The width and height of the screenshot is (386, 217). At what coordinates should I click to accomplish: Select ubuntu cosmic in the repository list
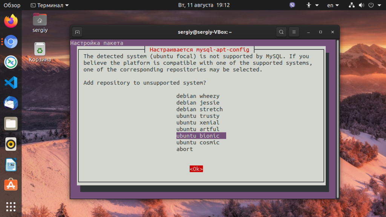click(198, 142)
